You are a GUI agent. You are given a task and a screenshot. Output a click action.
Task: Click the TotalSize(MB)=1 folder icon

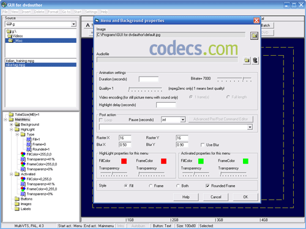click(11, 114)
